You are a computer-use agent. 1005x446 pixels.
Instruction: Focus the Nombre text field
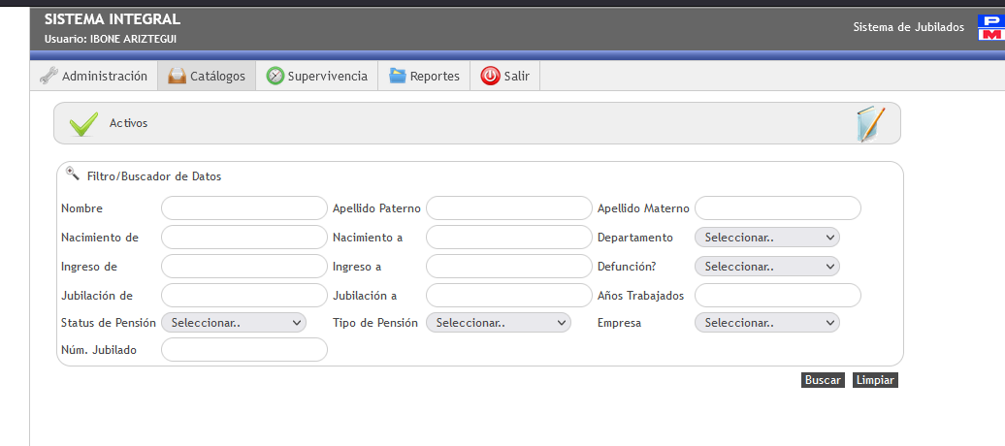tap(244, 208)
